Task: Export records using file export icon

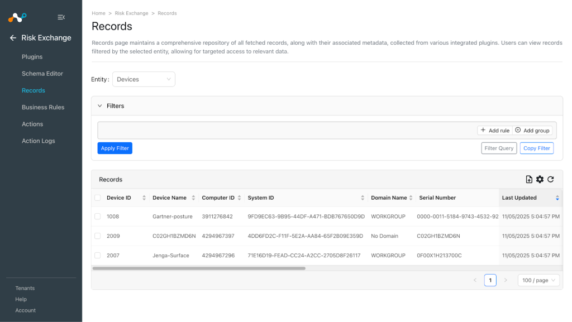Action: tap(529, 179)
